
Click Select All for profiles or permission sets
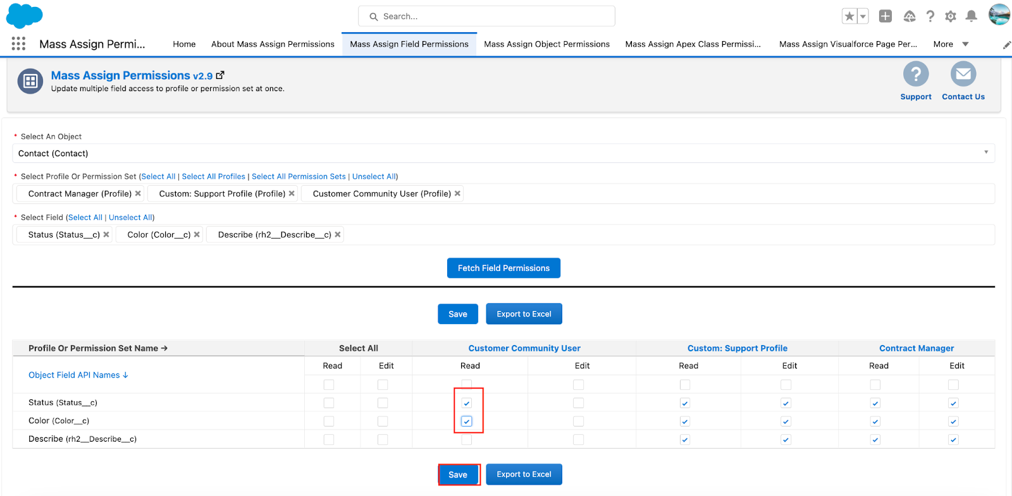click(x=158, y=176)
